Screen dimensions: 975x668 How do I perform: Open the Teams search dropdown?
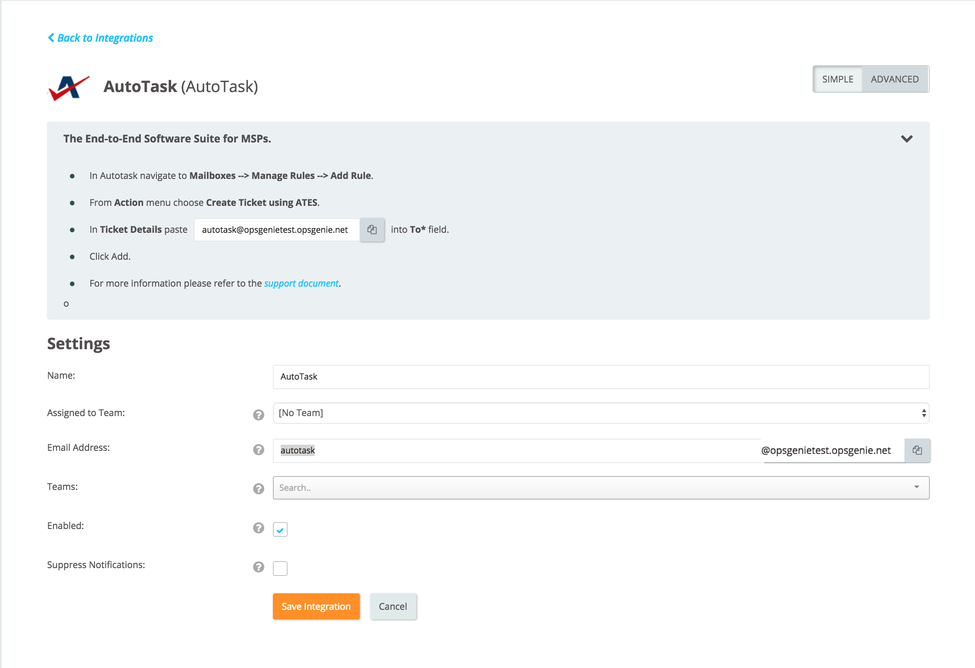point(600,488)
